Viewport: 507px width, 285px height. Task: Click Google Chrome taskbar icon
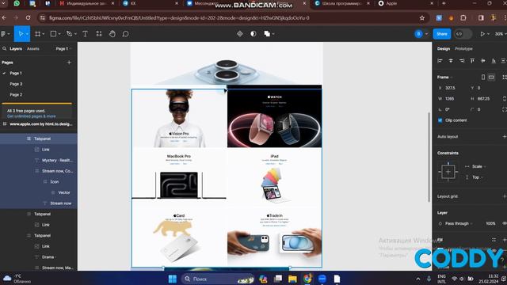pyautogui.click(x=307, y=279)
